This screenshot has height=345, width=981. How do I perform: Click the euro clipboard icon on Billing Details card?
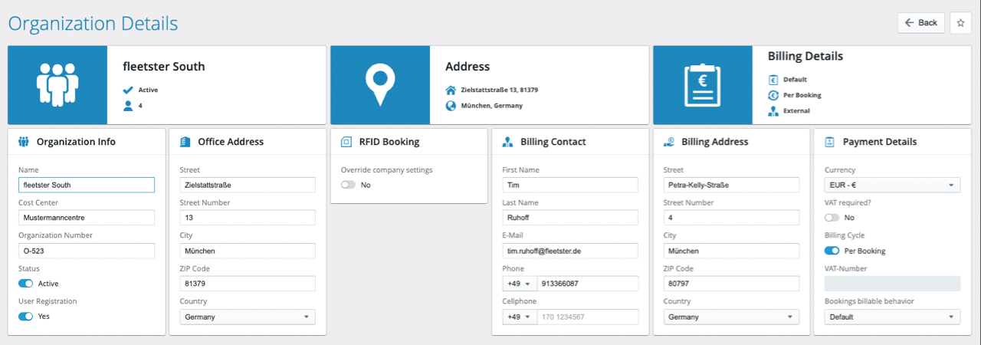point(703,84)
